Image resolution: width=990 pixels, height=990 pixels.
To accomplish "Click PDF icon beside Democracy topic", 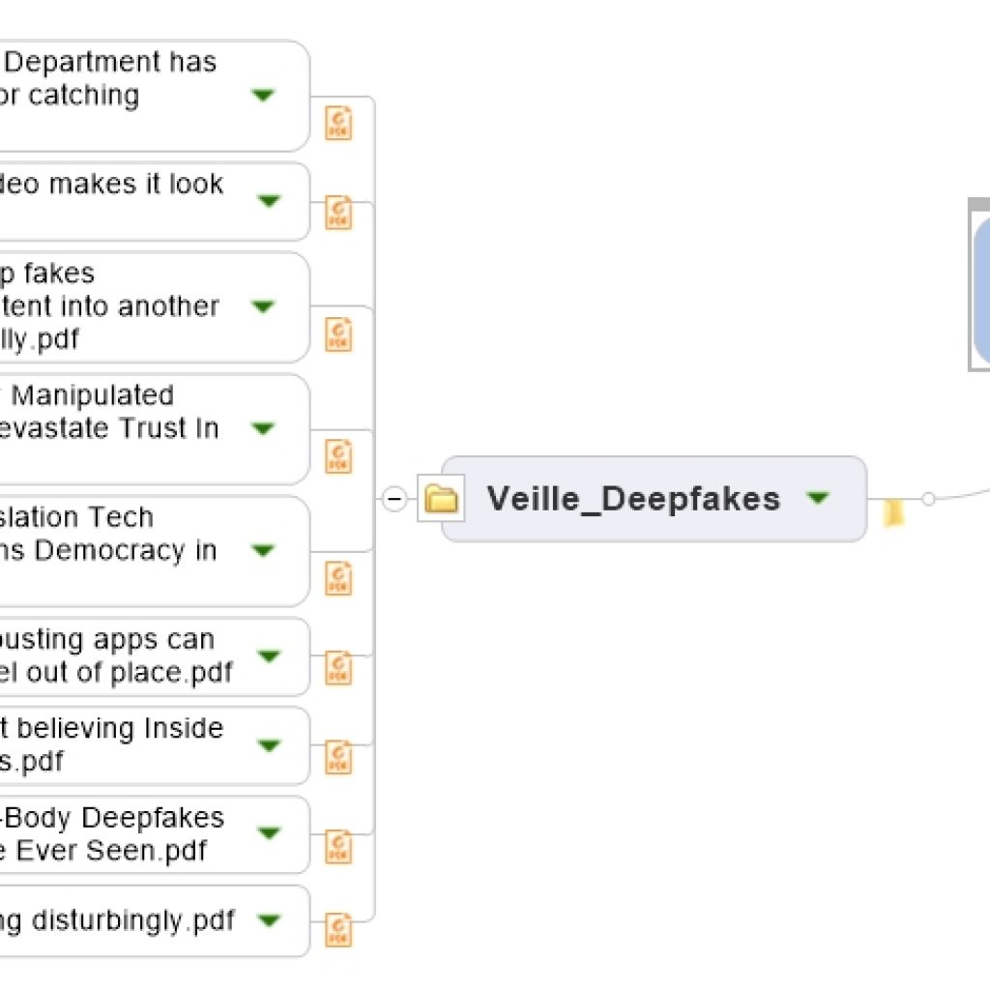I will [338, 578].
